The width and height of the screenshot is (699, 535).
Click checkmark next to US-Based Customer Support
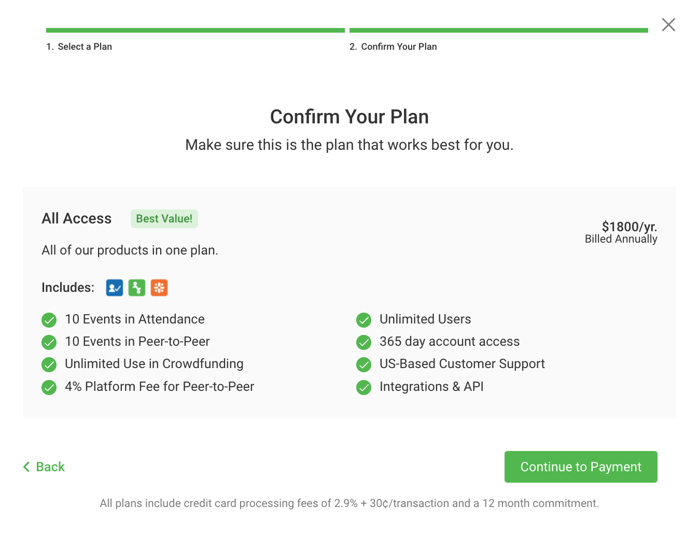(x=364, y=364)
